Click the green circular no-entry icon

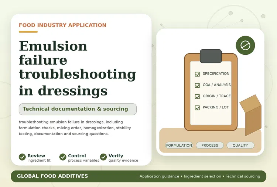pos(245,45)
